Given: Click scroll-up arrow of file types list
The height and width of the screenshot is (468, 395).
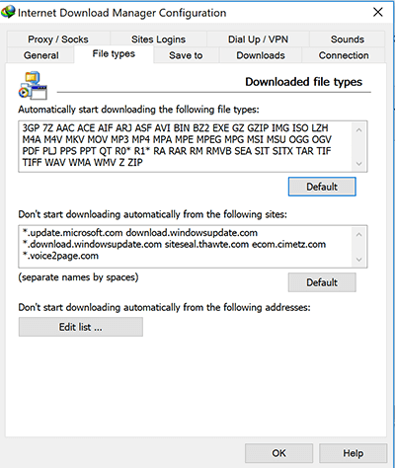Looking at the screenshot, I should (358, 130).
